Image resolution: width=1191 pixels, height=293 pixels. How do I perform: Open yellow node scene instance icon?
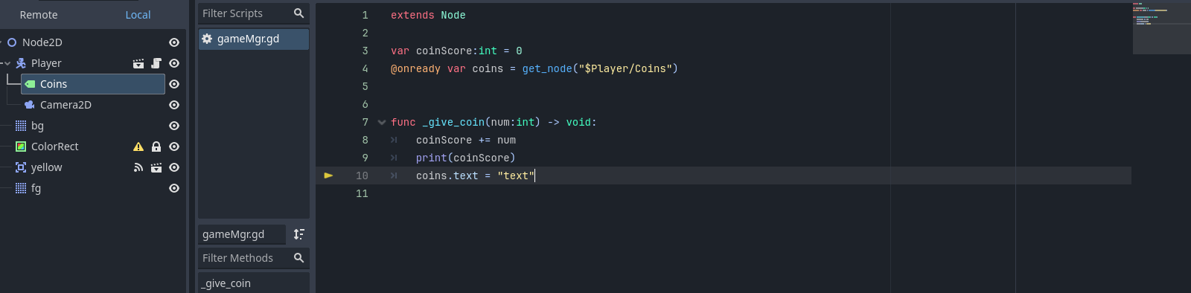point(156,167)
